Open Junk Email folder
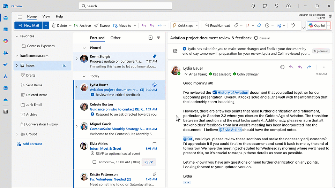 [x=43, y=105]
